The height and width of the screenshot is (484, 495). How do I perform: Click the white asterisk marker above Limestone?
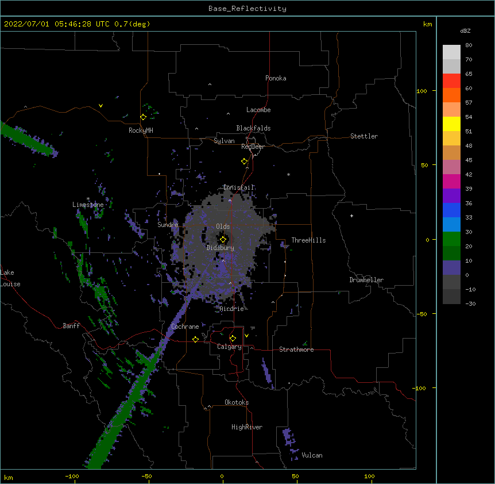tap(88, 199)
